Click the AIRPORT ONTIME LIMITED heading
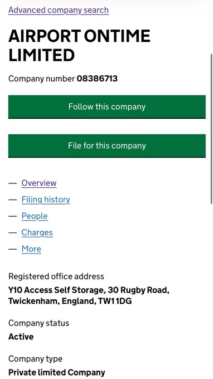The height and width of the screenshot is (379, 214). click(x=79, y=46)
